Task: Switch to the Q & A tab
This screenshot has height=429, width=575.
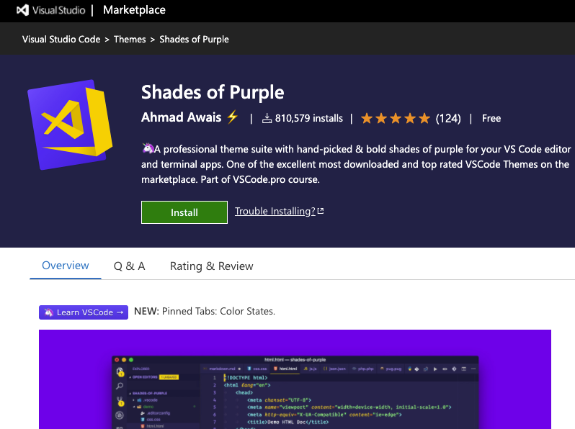Action: coord(130,266)
